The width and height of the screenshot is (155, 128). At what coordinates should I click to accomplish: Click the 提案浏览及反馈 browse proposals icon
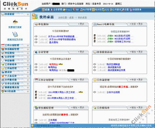click(15, 34)
